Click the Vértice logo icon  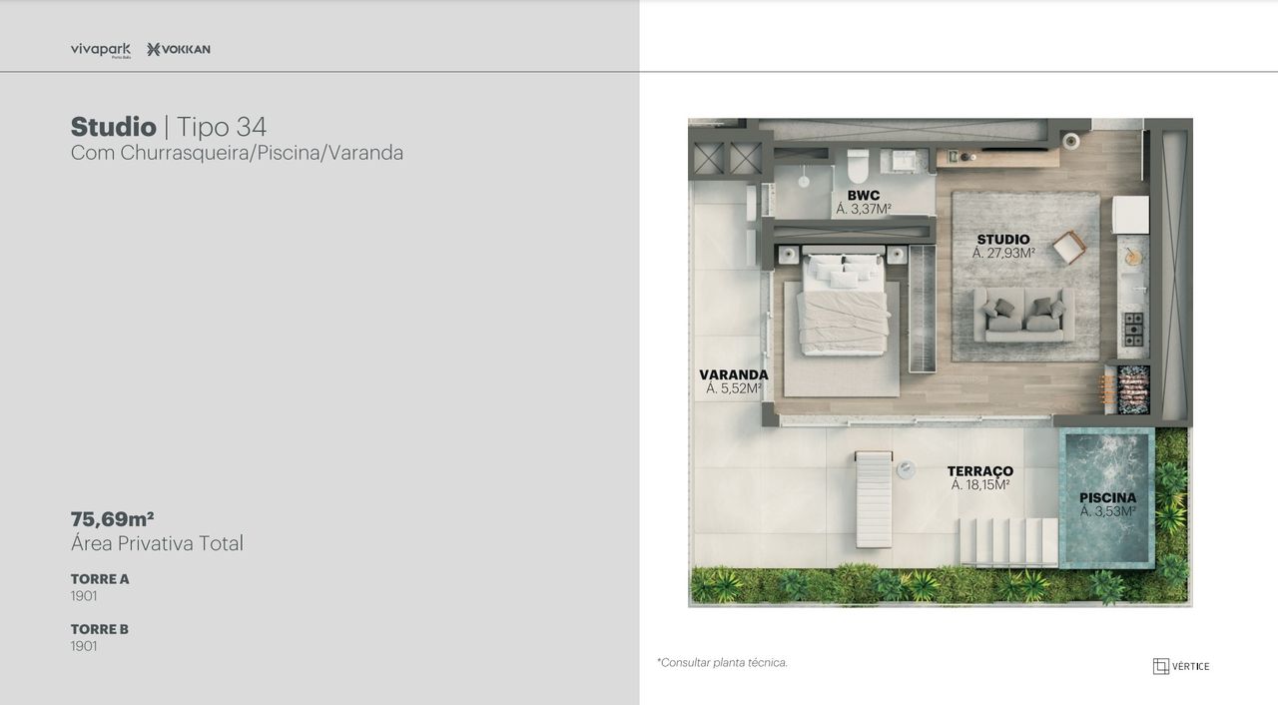1160,666
